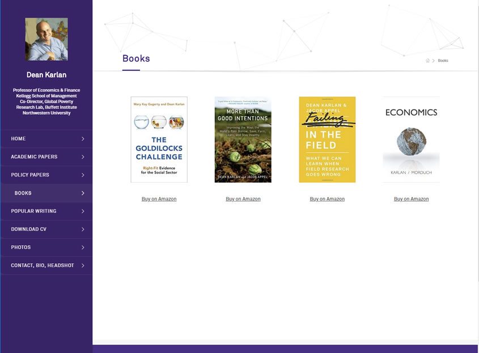Open the Popular Writing page
Screen dimensions: 479x353
tap(33, 211)
